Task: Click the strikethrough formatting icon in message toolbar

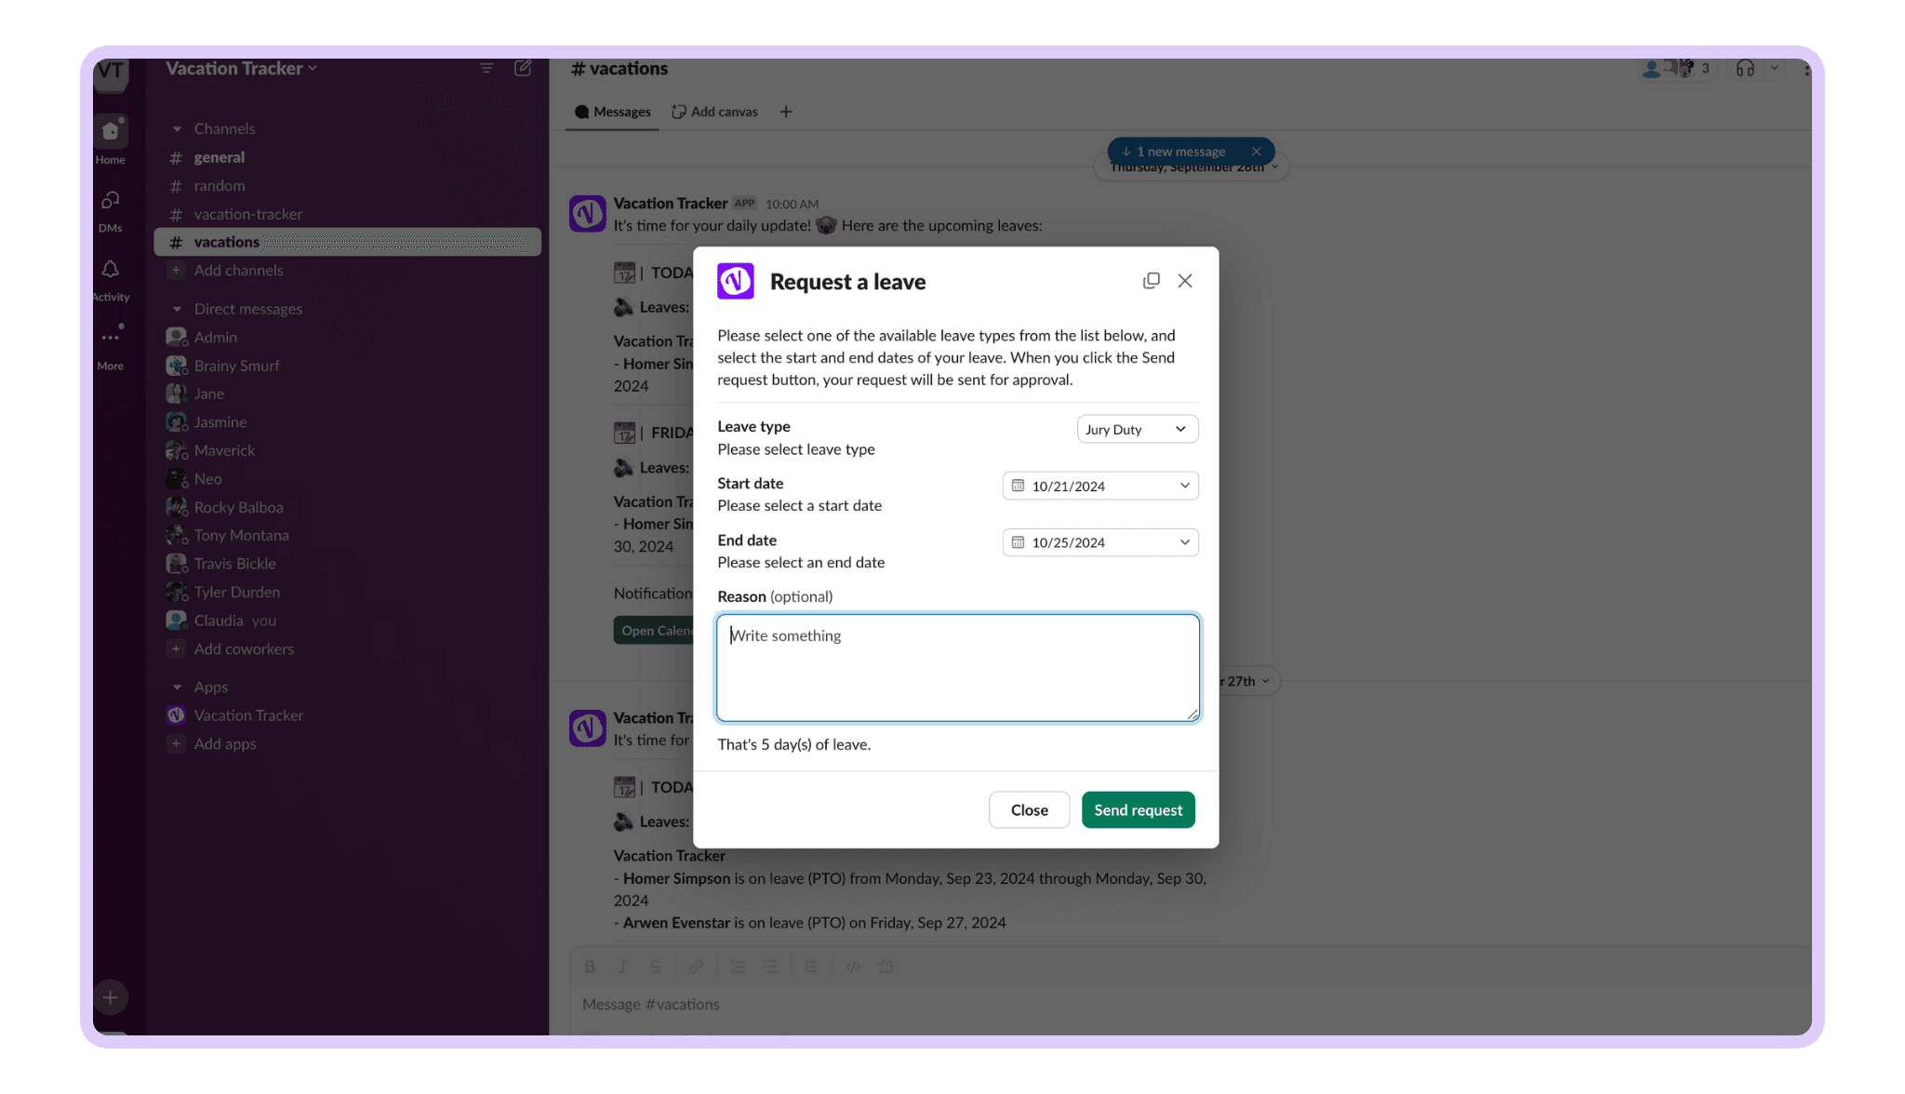Action: (x=656, y=967)
